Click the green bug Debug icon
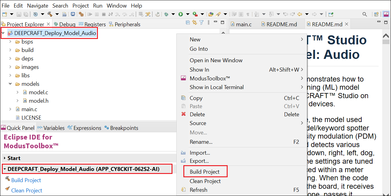The width and height of the screenshot is (391, 196). pos(166,14)
